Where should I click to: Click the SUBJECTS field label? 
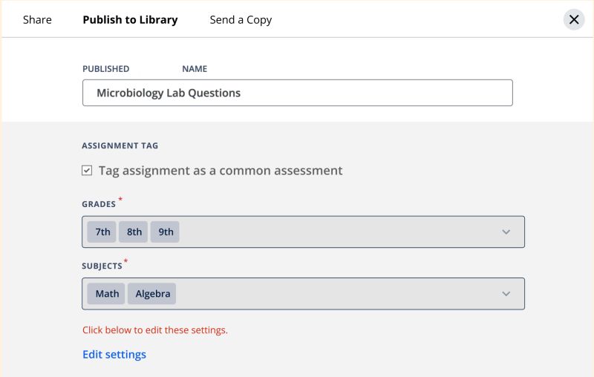click(102, 266)
